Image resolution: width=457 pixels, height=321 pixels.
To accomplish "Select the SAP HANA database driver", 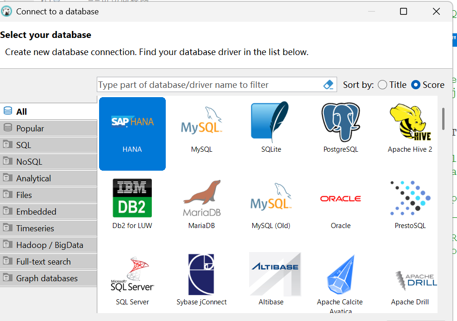I will (132, 134).
